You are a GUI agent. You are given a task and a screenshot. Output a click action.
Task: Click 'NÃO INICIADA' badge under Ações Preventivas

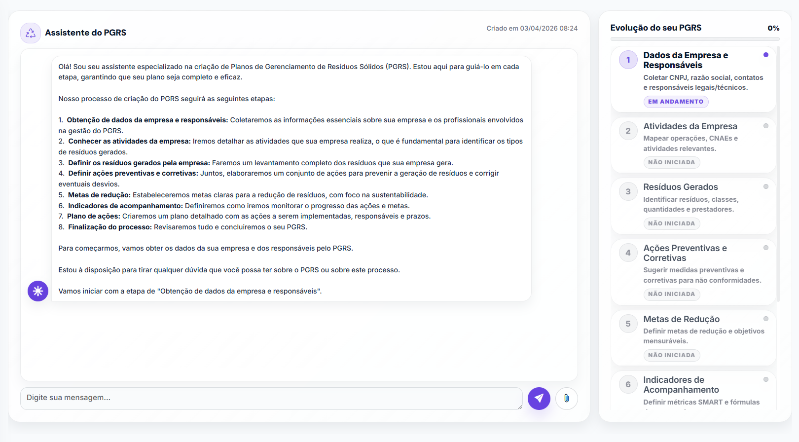671,294
